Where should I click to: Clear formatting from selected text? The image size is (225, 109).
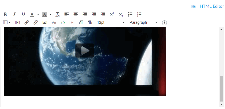(58, 14)
